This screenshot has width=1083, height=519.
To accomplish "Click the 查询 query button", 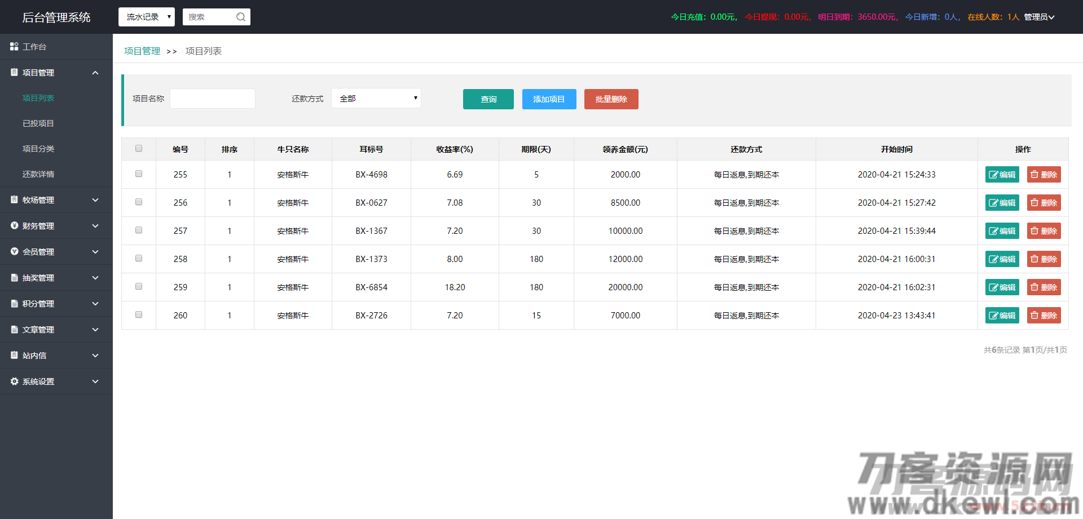I will coord(488,99).
